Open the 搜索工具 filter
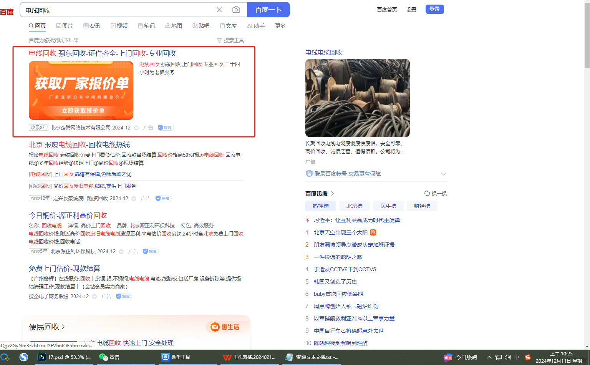 230,40
